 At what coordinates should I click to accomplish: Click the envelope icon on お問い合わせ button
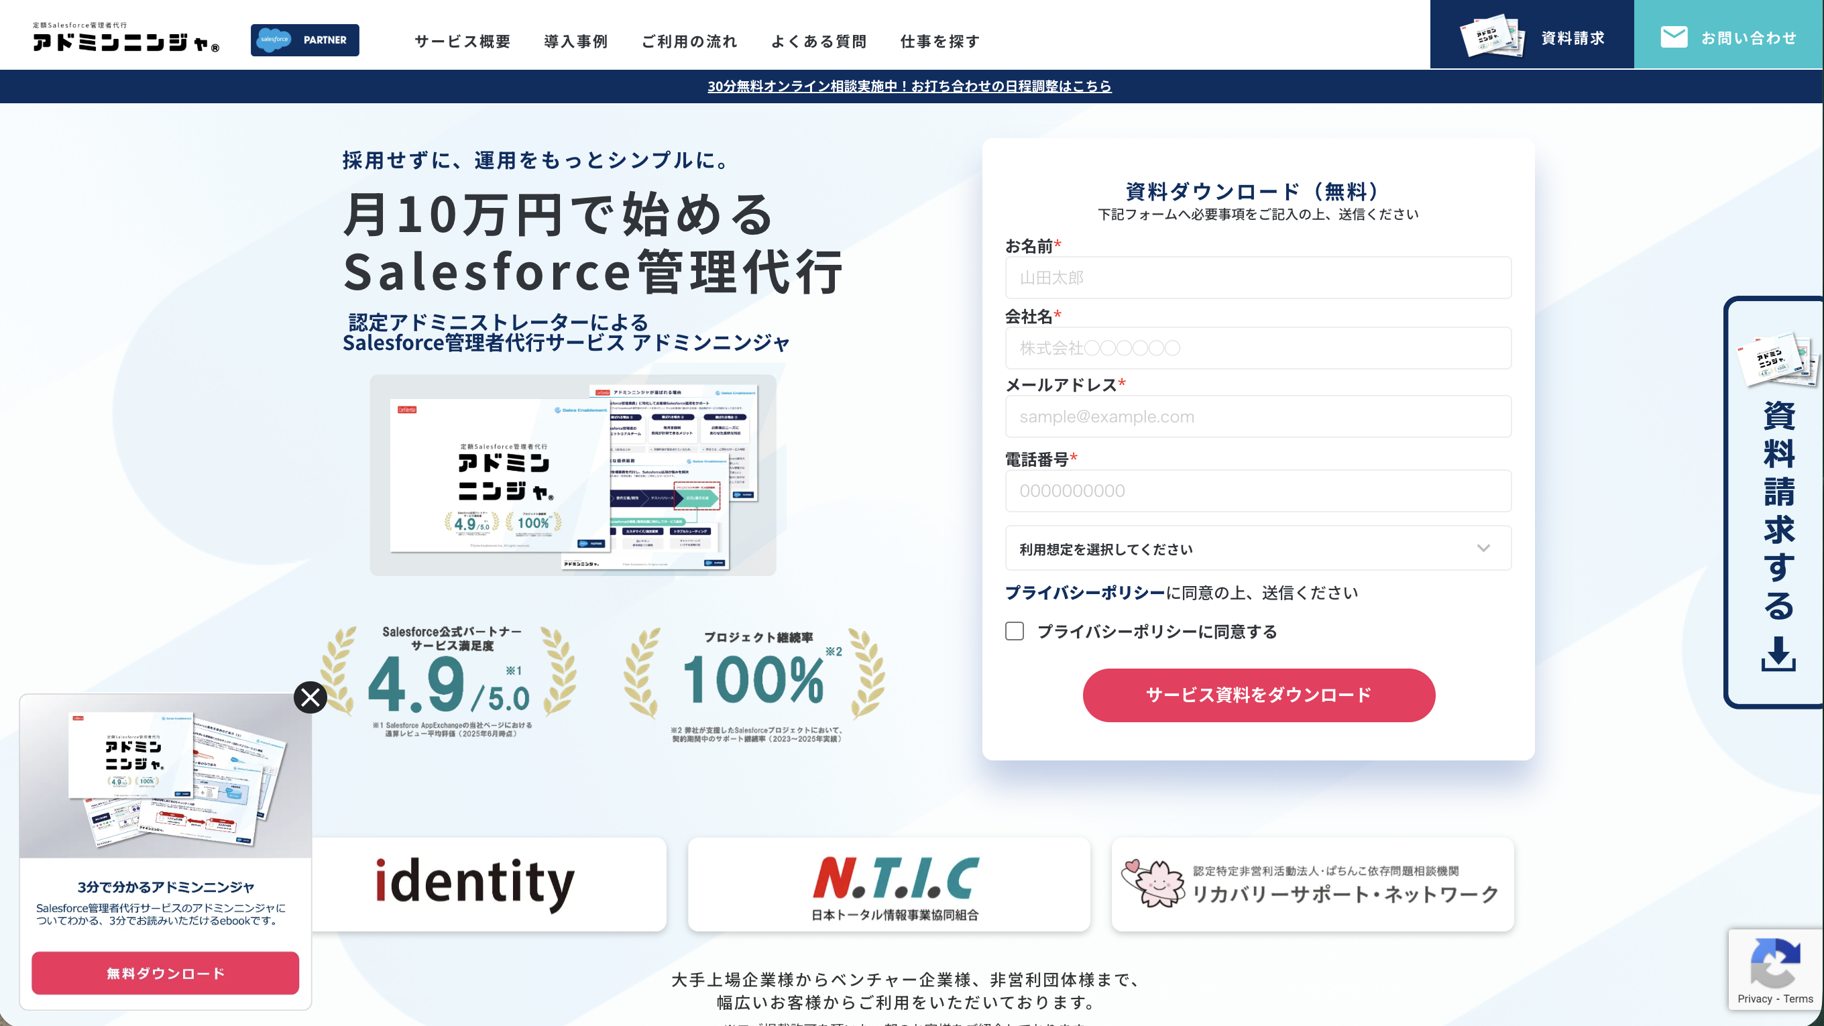pyautogui.click(x=1675, y=37)
